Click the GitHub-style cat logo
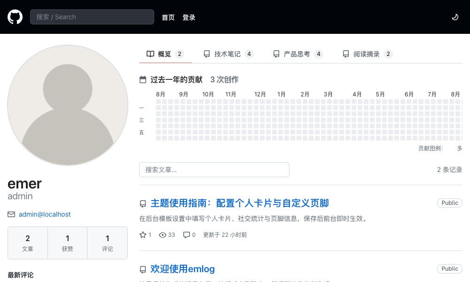470x282 pixels. [x=15, y=17]
